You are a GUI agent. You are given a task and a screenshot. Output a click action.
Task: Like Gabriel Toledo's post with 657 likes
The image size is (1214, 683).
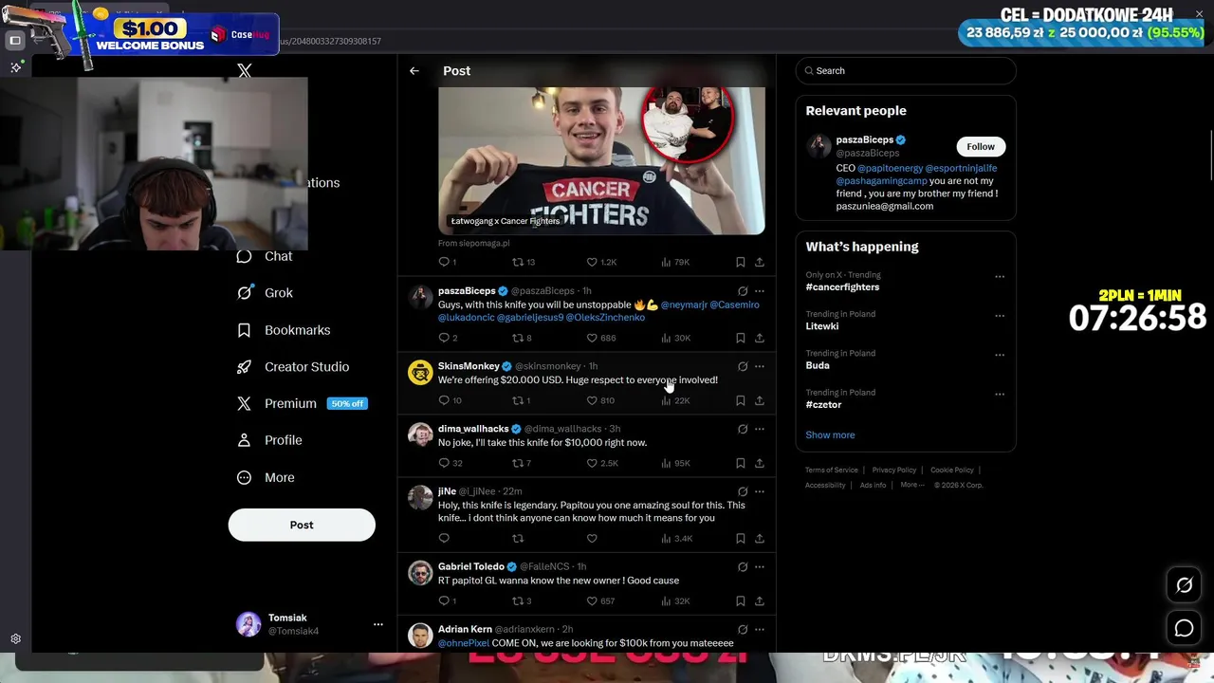click(592, 601)
